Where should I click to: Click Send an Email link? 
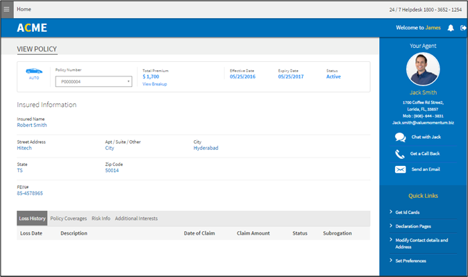[426, 169]
